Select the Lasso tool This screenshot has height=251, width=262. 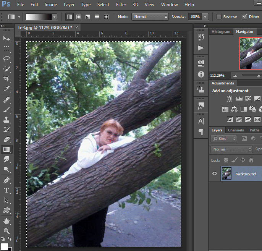(6, 59)
